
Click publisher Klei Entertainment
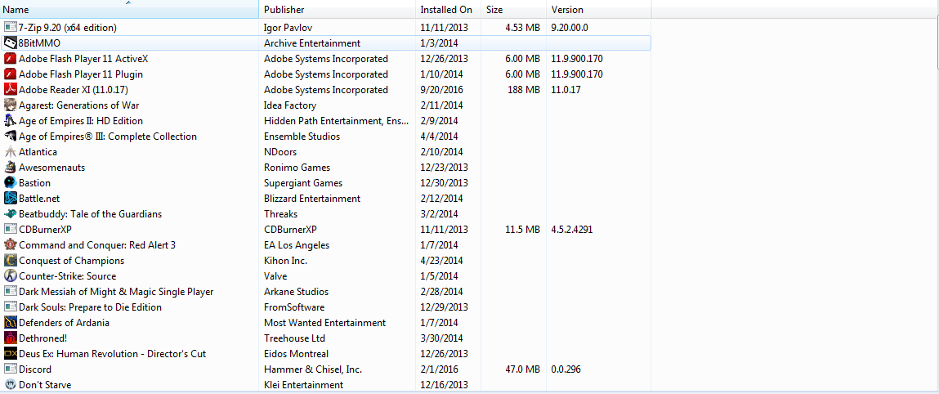click(304, 385)
